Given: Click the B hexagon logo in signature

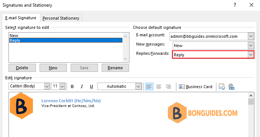Looking at the screenshot, I should pyautogui.click(x=21, y=106).
